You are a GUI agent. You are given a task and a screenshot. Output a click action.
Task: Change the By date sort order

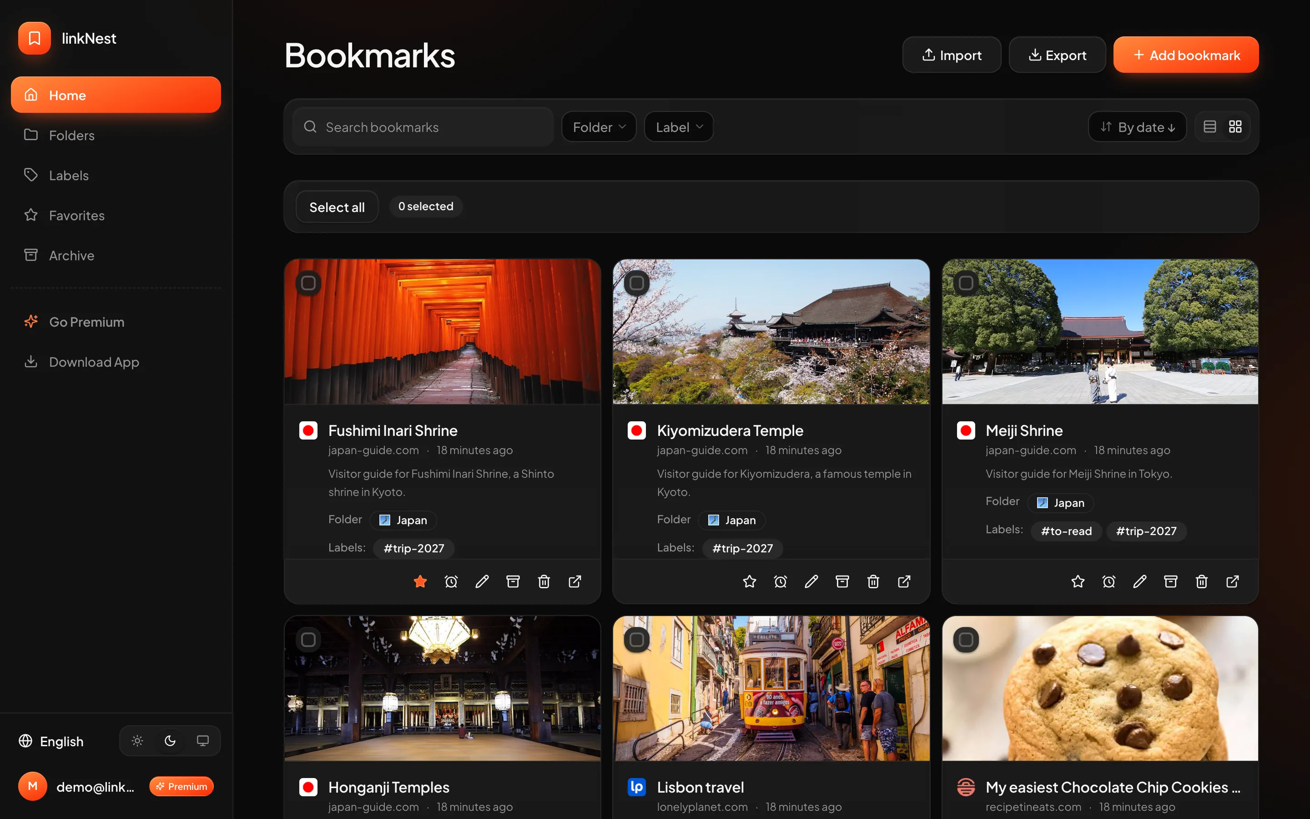click(x=1137, y=127)
